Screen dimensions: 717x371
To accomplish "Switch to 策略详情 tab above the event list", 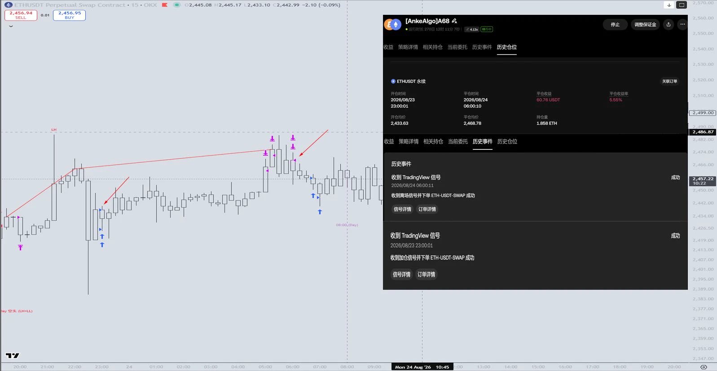I will click(409, 142).
